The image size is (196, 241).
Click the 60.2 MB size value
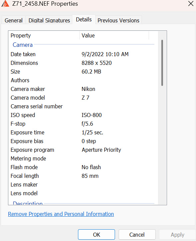click(91, 72)
